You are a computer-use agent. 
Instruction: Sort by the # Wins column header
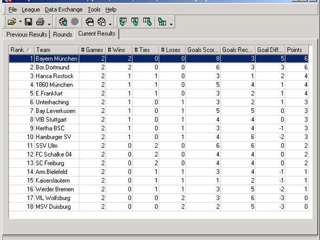click(119, 50)
